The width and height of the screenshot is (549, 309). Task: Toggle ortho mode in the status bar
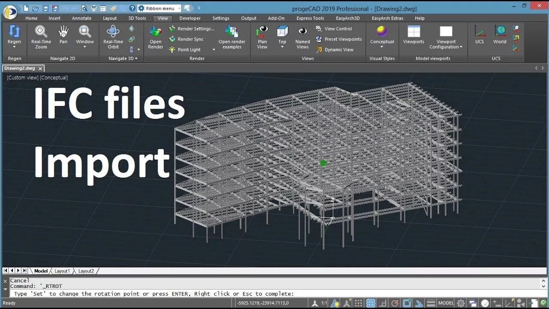coord(383,303)
